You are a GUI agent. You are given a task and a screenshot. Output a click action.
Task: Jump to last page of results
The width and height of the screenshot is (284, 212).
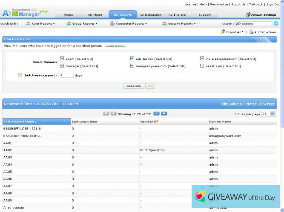164,113
